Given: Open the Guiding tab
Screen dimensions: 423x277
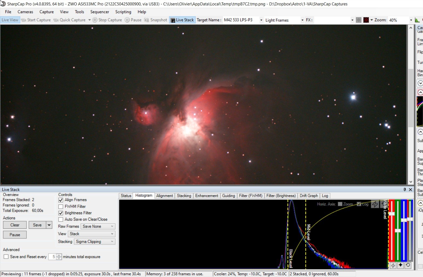Looking at the screenshot, I should click(x=228, y=196).
